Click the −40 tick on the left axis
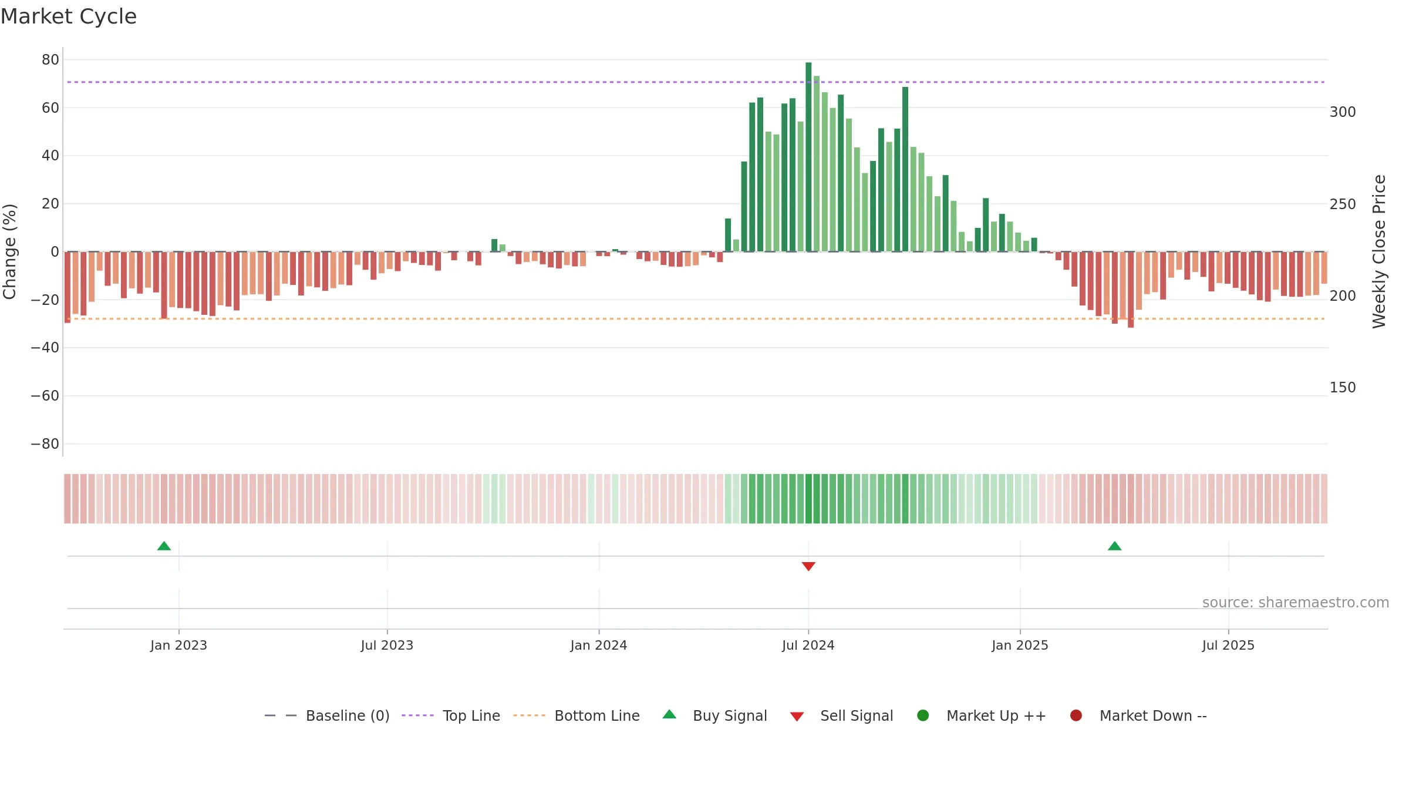The height and width of the screenshot is (793, 1409). (x=45, y=348)
